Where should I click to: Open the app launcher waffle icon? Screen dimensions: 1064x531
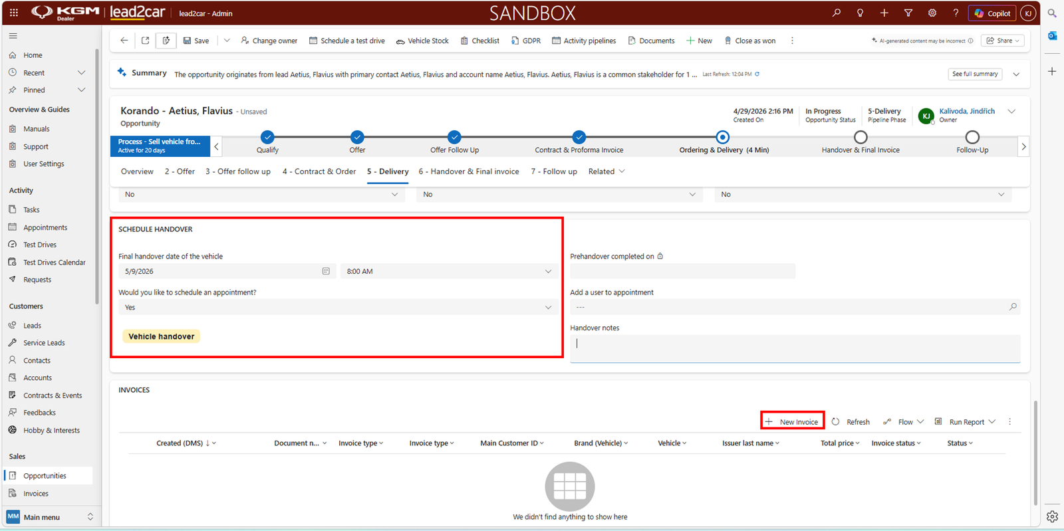tap(14, 13)
